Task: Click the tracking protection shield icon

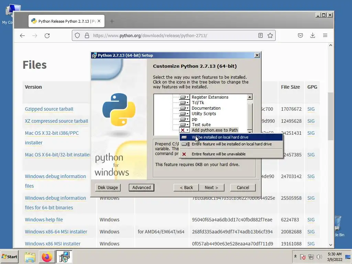Action: (77, 35)
